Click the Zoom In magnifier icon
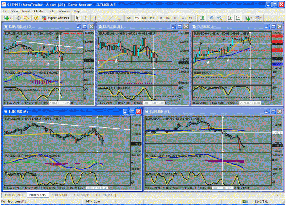Screen dimensions: 286x205 (212, 18)
